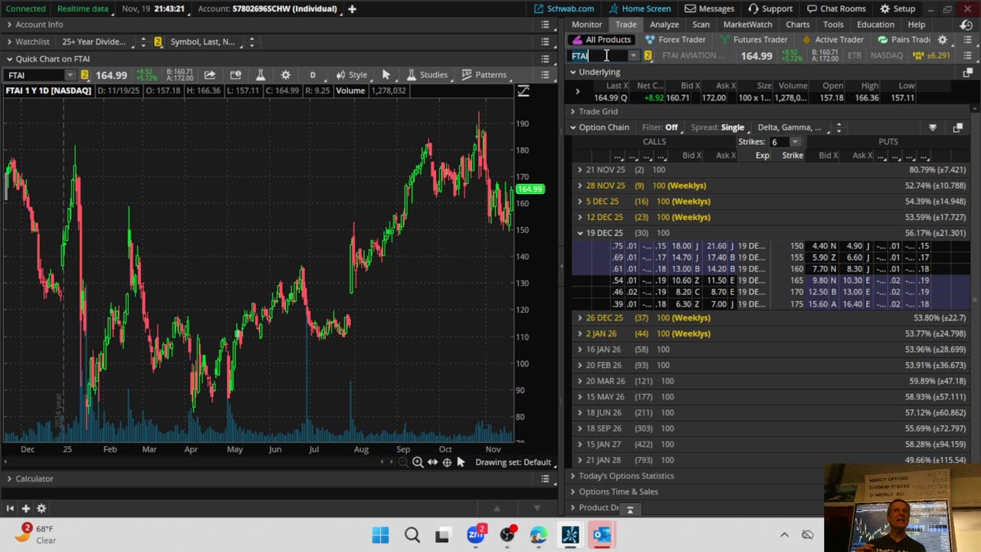Expand the 21 NOV 25 expiration row

(580, 169)
